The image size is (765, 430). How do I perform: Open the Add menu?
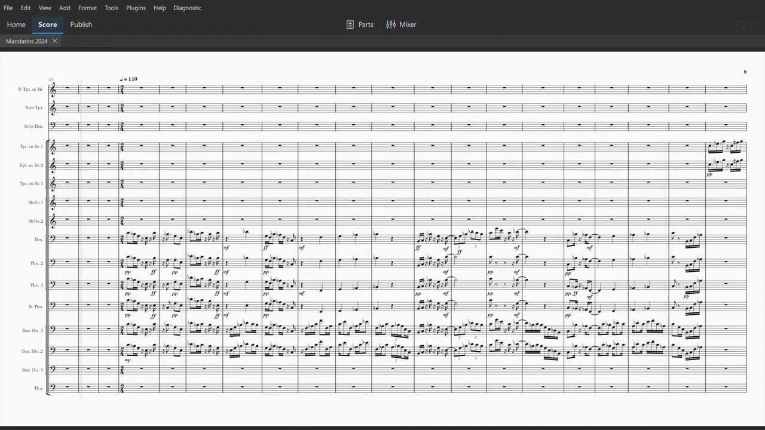click(x=65, y=8)
